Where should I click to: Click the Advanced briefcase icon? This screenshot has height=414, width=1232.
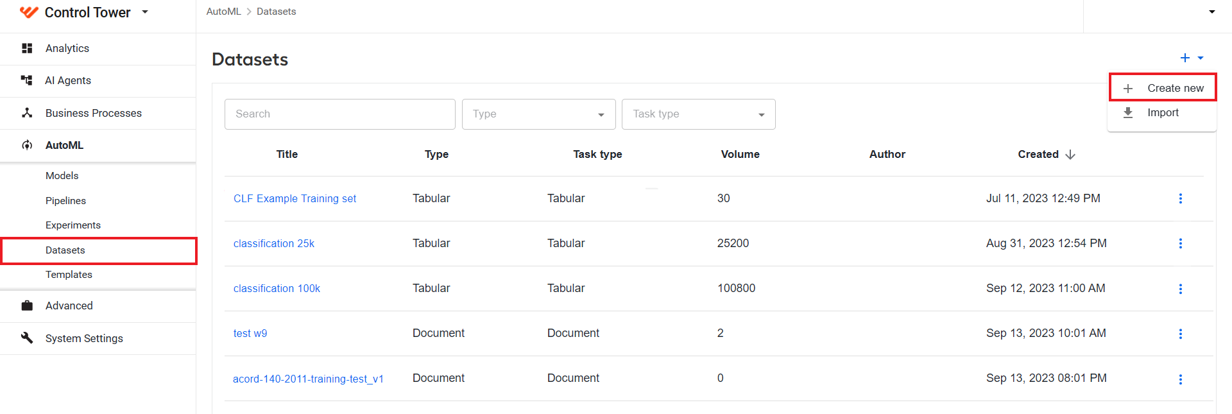pos(27,306)
